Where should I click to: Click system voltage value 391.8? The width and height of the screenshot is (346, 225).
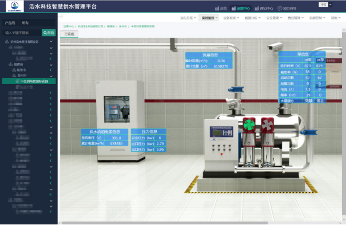click(116, 138)
